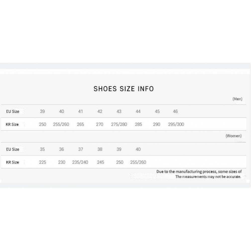The width and height of the screenshot is (251, 251).
Task: Select the (Women) table label
Action: [233, 136]
